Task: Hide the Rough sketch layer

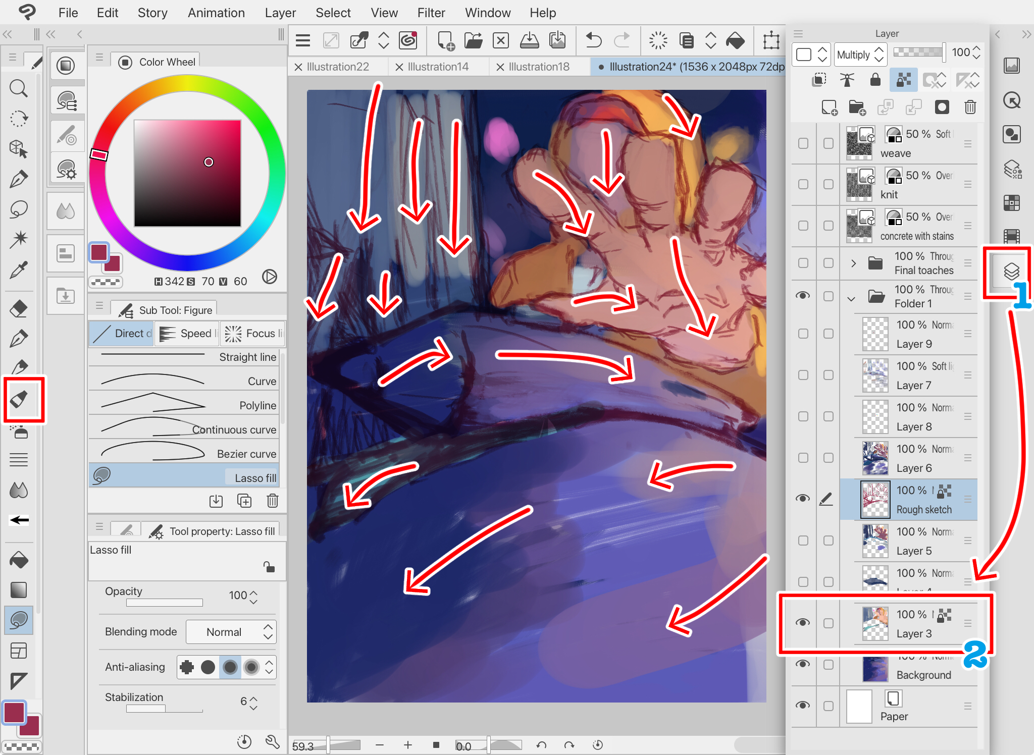Action: tap(803, 498)
